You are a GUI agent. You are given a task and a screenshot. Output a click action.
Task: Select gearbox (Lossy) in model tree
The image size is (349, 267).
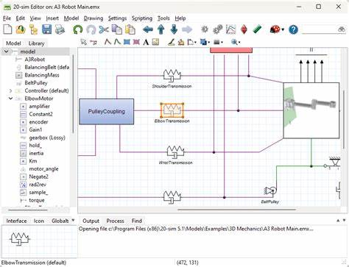pyautogui.click(x=47, y=138)
